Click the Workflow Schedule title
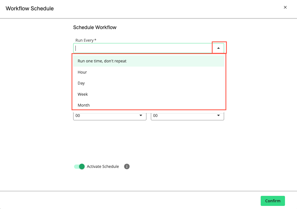The height and width of the screenshot is (209, 297). 29,8
